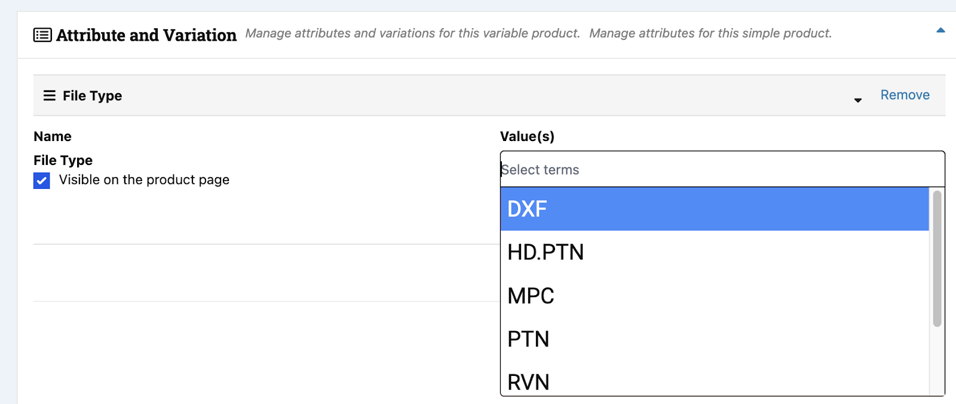Remove the File Type attribute
Image resolution: width=956 pixels, height=404 pixels.
tap(905, 95)
